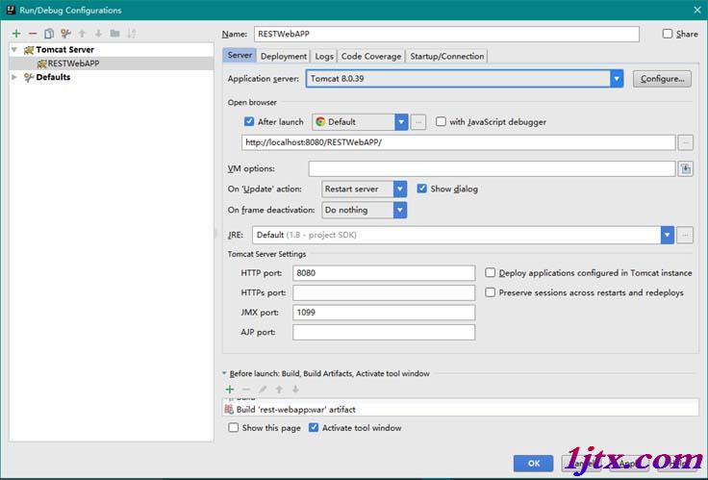Select the Defaults tree item
Image resolution: width=708 pixels, height=480 pixels.
111,77
